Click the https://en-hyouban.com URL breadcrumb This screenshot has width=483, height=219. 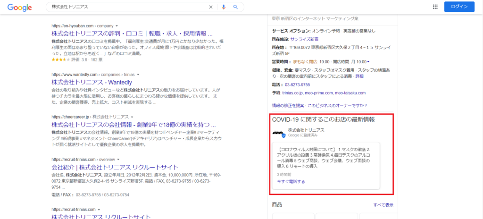(x=83, y=26)
